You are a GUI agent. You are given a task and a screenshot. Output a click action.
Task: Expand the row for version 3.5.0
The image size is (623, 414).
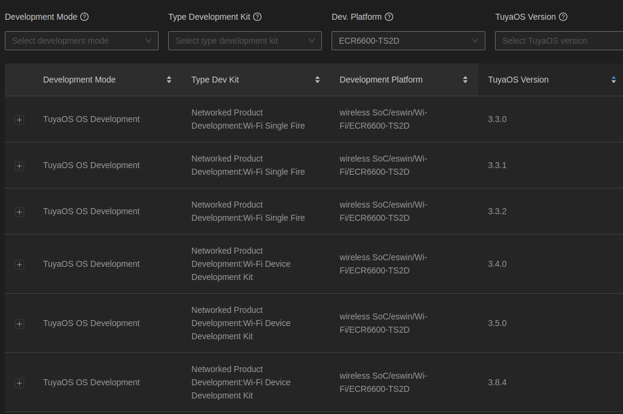point(19,324)
